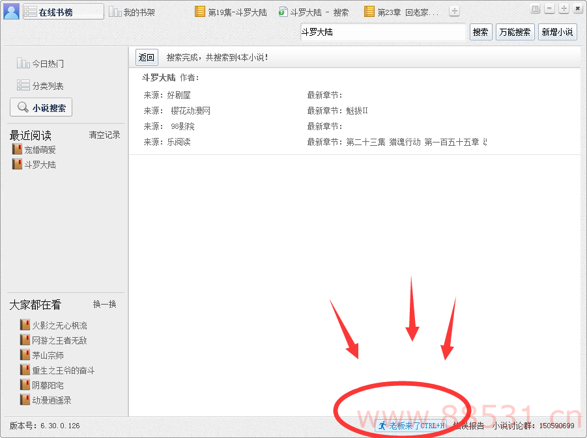Click 小说讨论群 150590699 text

tap(533, 426)
